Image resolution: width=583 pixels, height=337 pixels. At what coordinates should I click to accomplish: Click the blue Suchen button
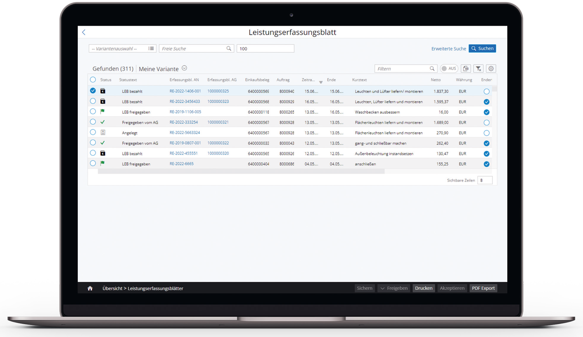(482, 49)
